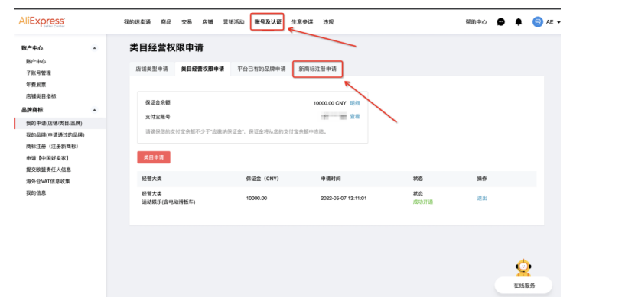Click the 退出 link in the category row
This screenshot has height=307, width=635.
482,199
